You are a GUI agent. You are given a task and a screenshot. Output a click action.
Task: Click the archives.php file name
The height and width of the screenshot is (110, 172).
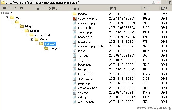pos(86,102)
